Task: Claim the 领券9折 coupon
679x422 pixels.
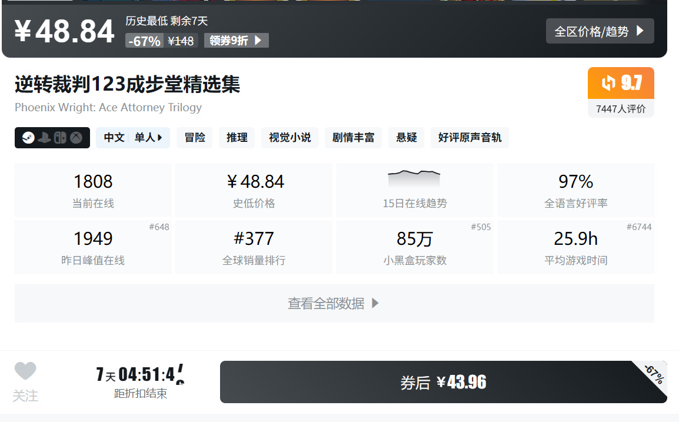Action: pos(236,40)
